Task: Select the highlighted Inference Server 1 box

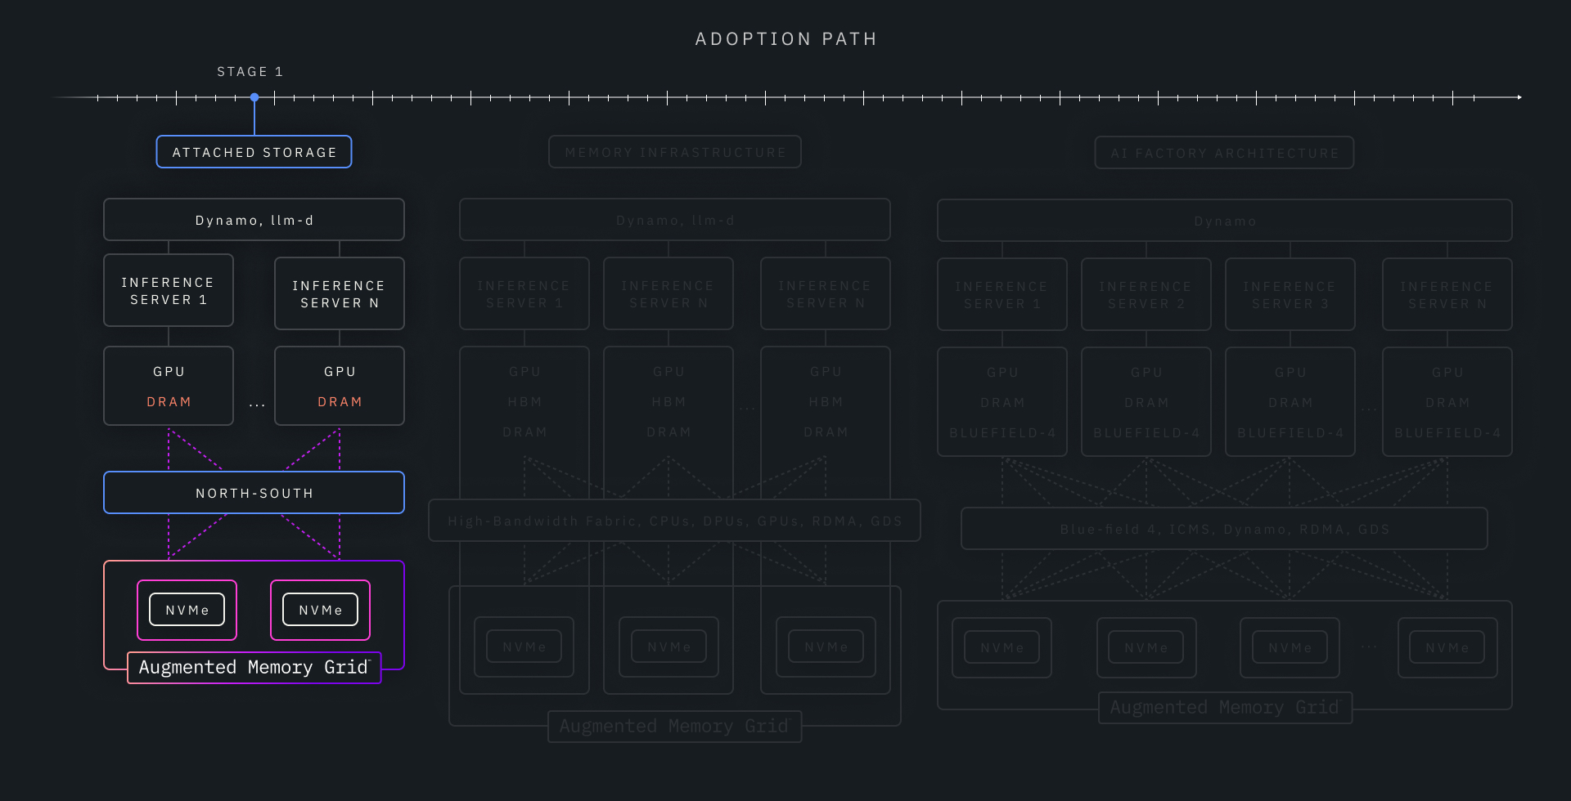Action: [x=169, y=290]
